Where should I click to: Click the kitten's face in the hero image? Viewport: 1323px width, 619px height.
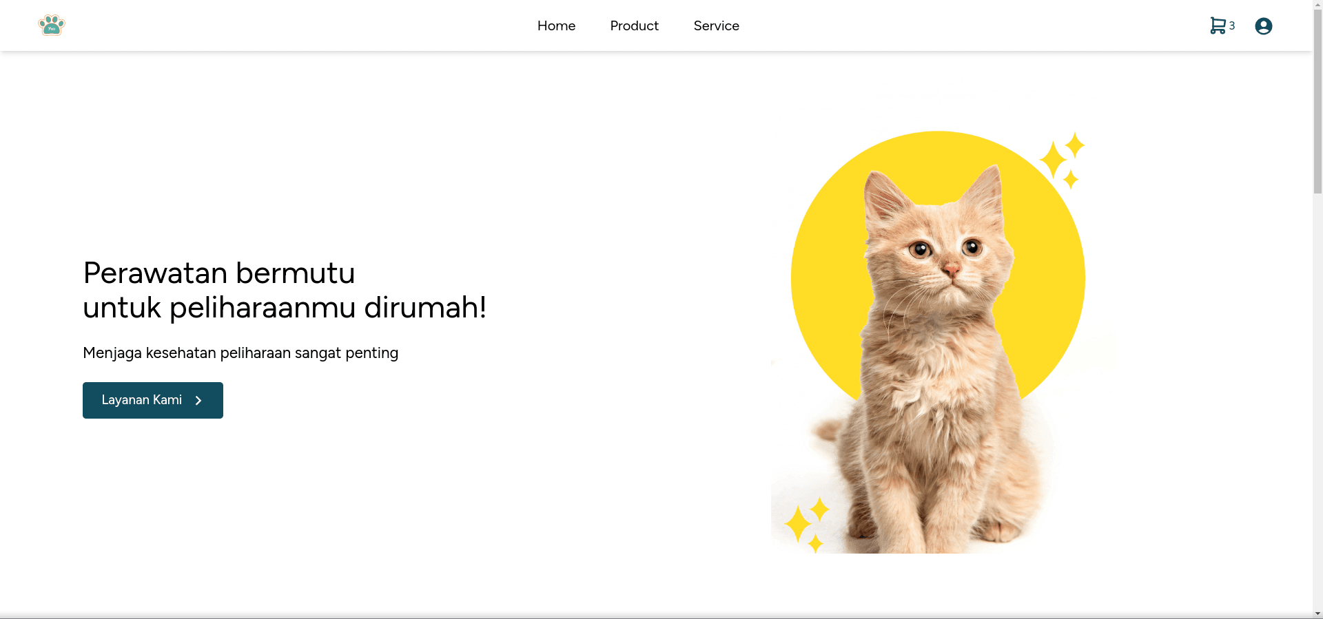(x=945, y=255)
